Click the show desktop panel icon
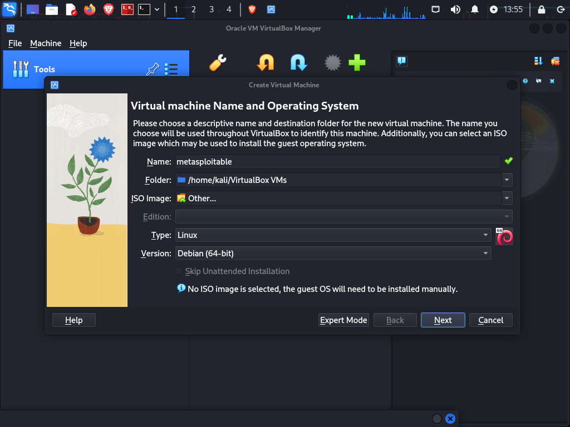This screenshot has width=570, height=427. click(x=33, y=9)
